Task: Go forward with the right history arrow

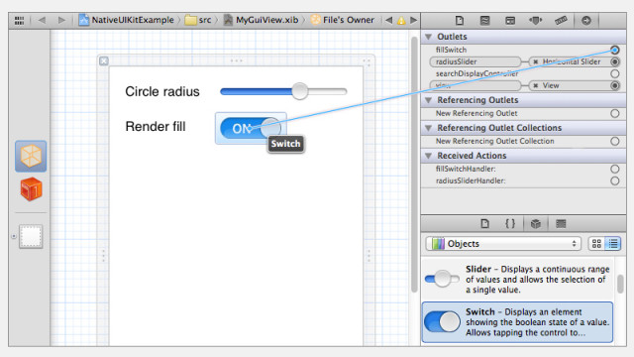Action: click(61, 20)
